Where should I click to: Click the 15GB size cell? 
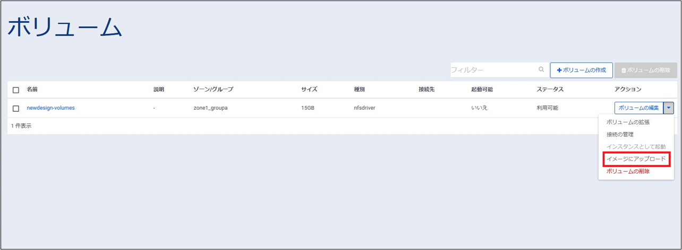308,108
